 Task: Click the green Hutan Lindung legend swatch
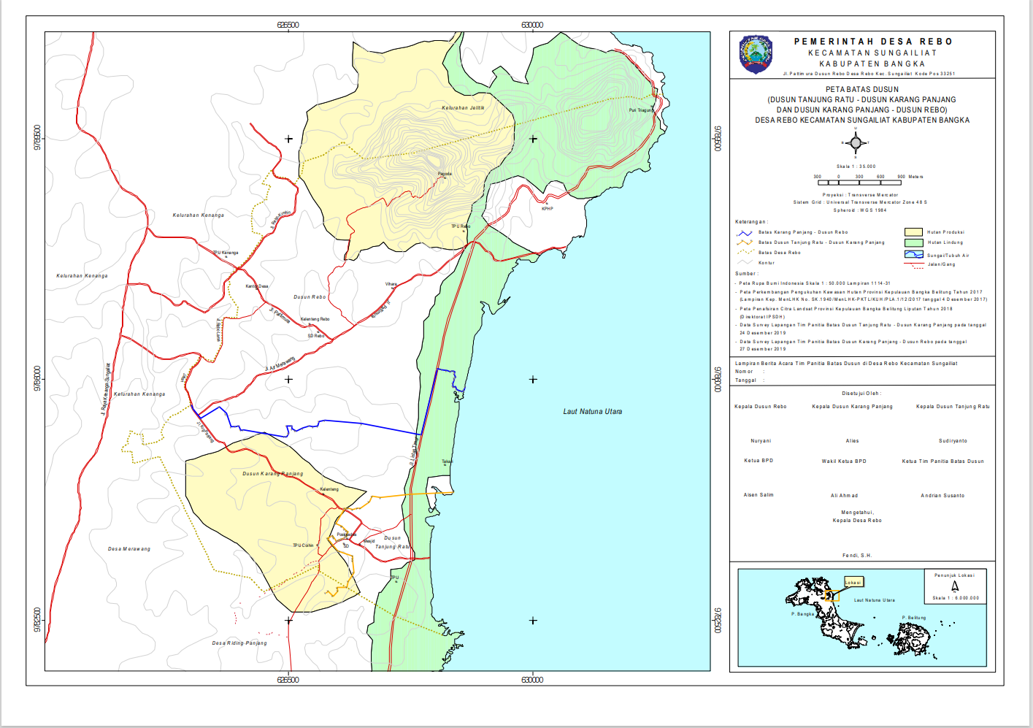[913, 242]
